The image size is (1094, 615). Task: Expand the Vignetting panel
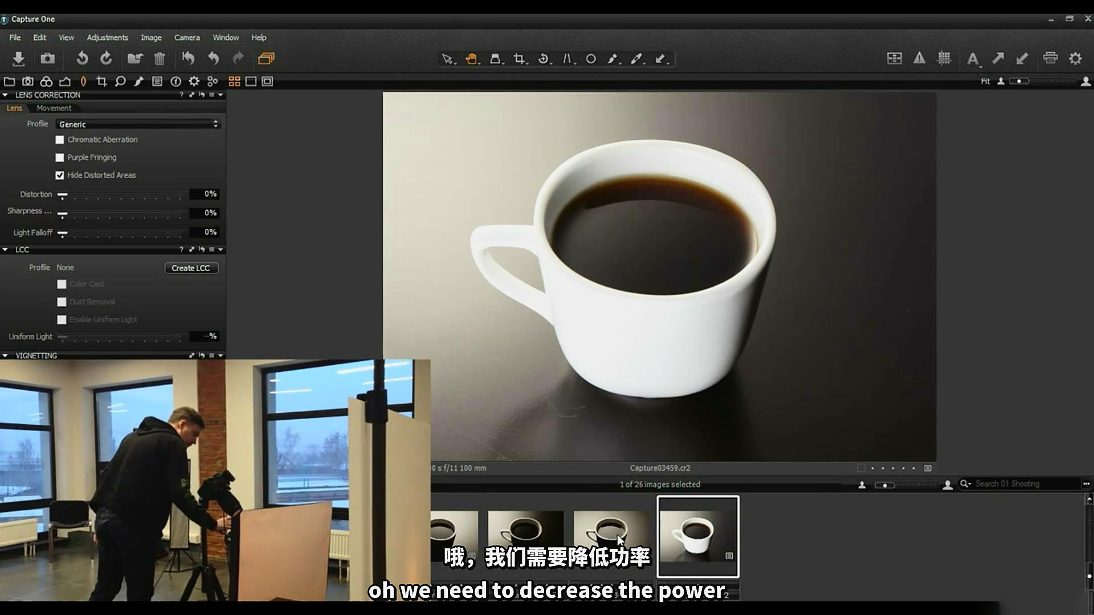point(5,355)
